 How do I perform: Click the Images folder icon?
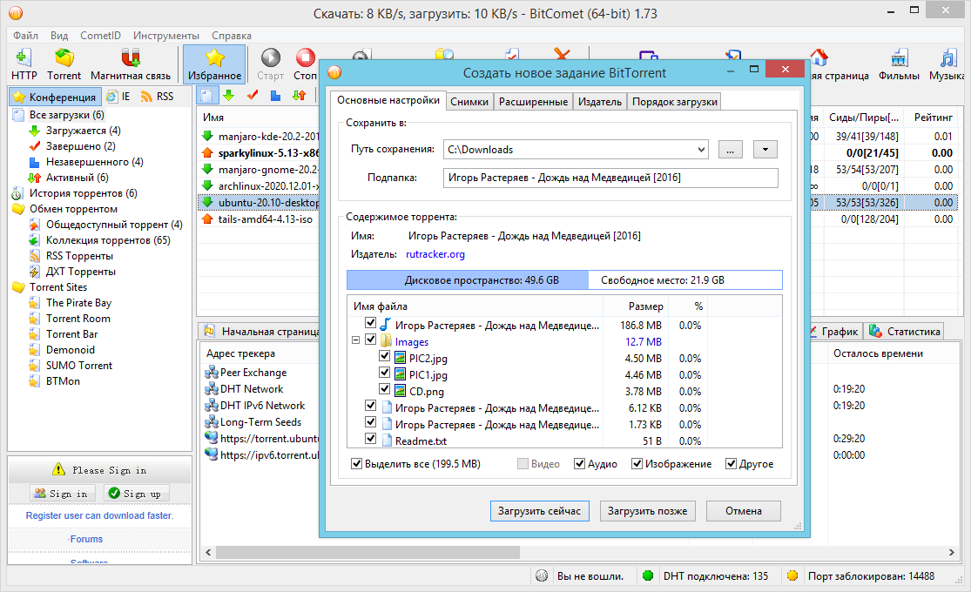[x=386, y=341]
